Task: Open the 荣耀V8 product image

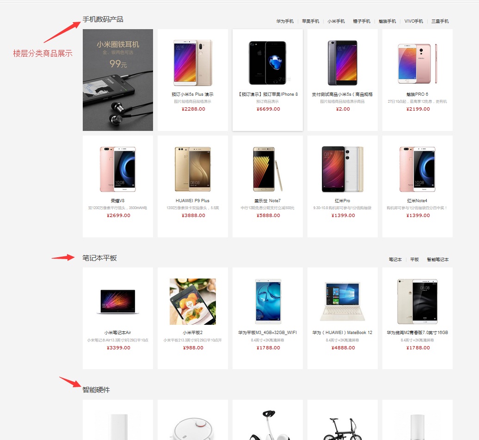Action: pos(117,169)
